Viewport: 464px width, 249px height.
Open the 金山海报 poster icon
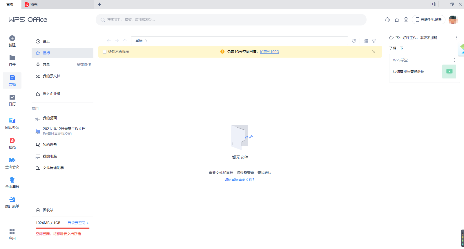pyautogui.click(x=12, y=180)
